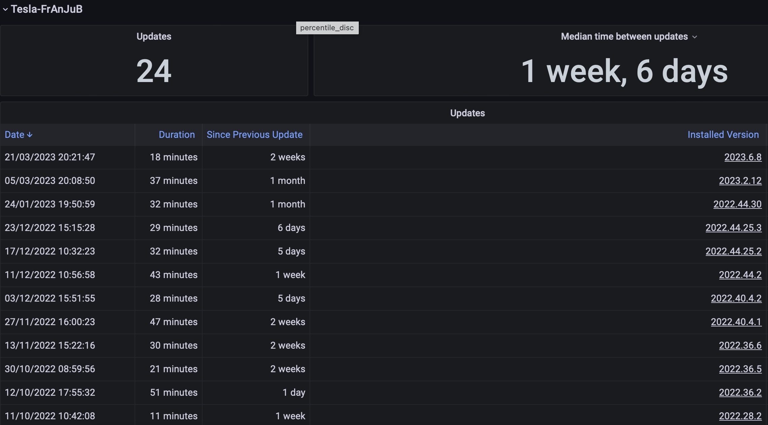Open version 2022.36.2 link
The image size is (768, 425).
[x=740, y=393]
